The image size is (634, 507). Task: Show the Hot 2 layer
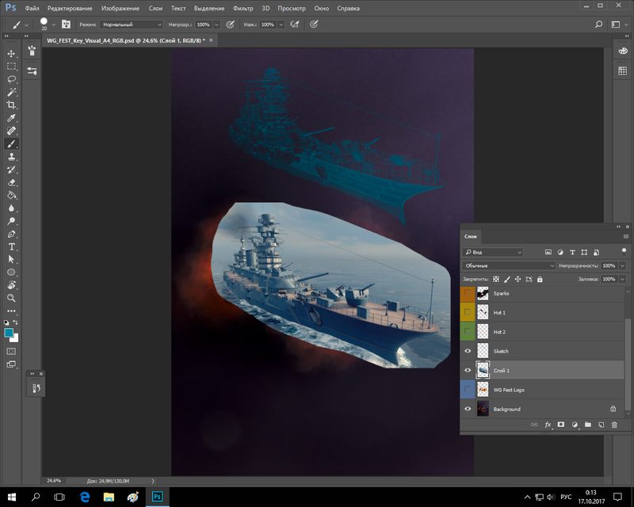click(468, 332)
